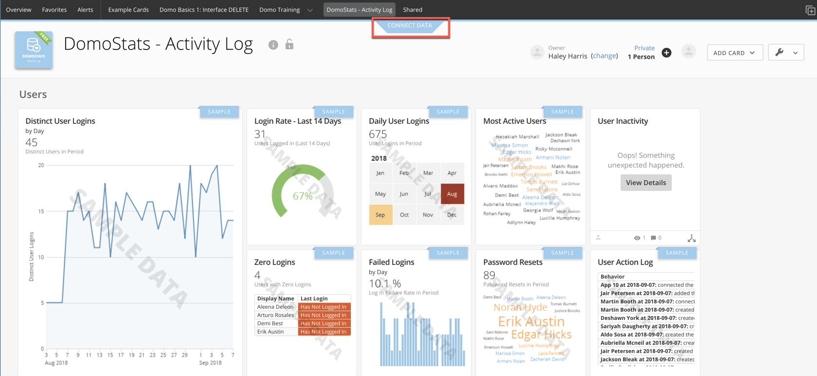Open the User Action Log card title

point(626,262)
